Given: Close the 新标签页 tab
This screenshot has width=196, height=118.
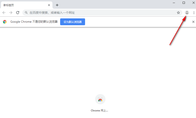Looking at the screenshot, I should 49,5.
